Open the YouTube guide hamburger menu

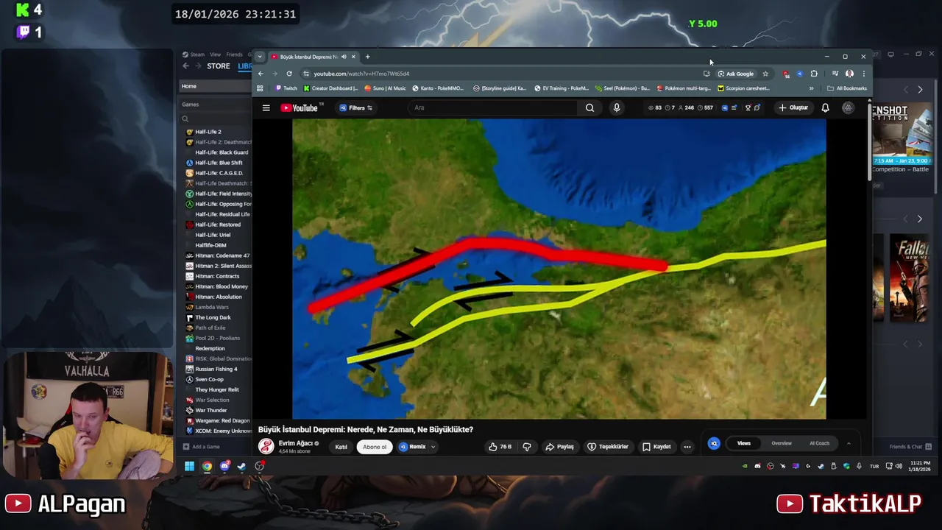click(x=266, y=107)
